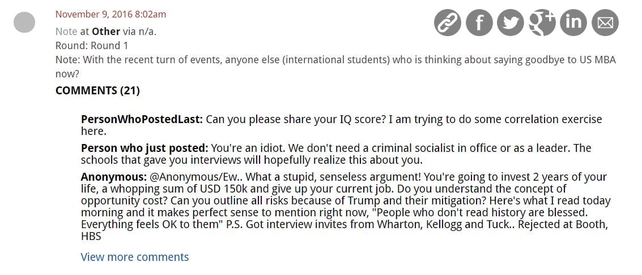Share the post on Google Plus
Screen dimensions: 642x275
(542, 23)
